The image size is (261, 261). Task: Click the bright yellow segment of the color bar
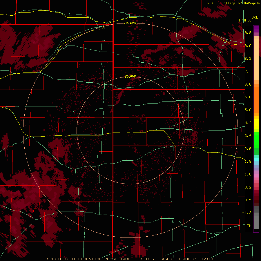[256, 124]
